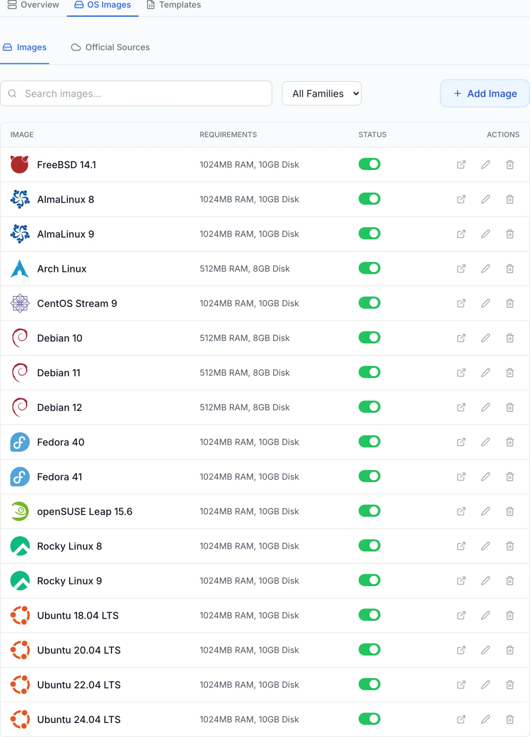Viewport: 530px width, 737px height.
Task: Edit the CentOS Stream 9 image
Action: pyautogui.click(x=486, y=303)
